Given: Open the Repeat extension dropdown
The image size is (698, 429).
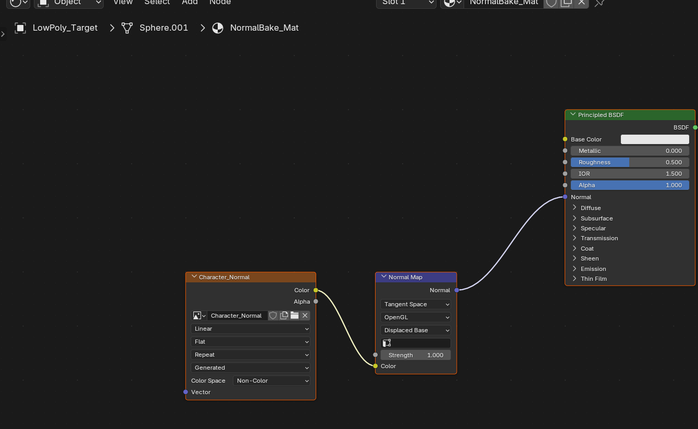Looking at the screenshot, I should coord(251,355).
